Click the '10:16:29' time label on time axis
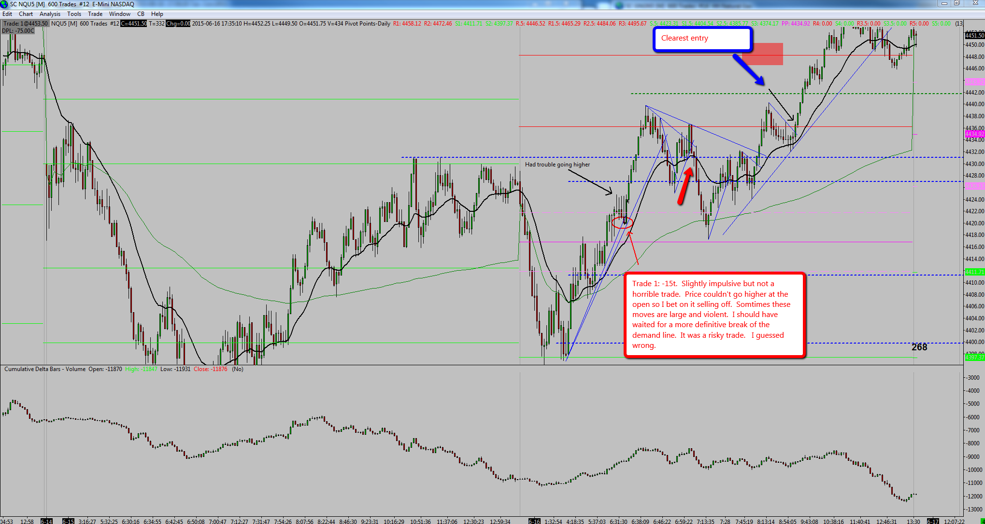985x524 pixels. point(394,521)
